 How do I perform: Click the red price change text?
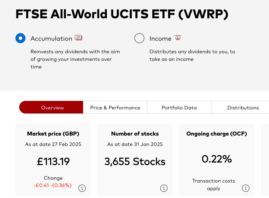tap(53, 185)
